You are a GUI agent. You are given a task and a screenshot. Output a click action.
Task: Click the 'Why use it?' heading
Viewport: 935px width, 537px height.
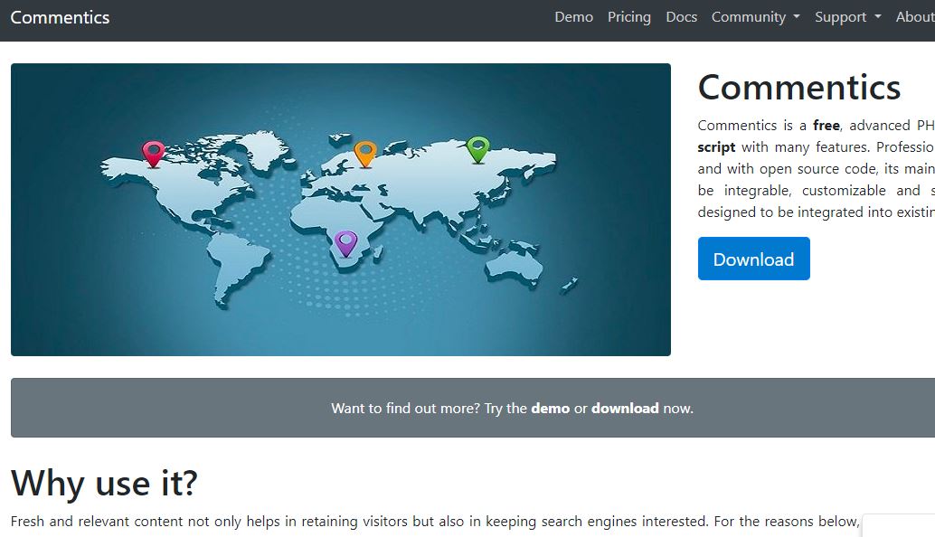tap(104, 483)
